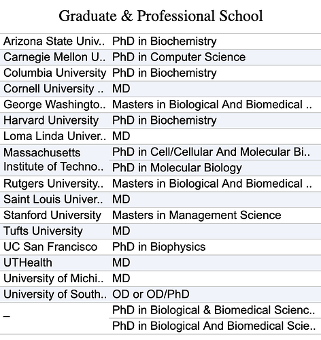
Task: Click Tufts University cell
Action: coord(54,231)
